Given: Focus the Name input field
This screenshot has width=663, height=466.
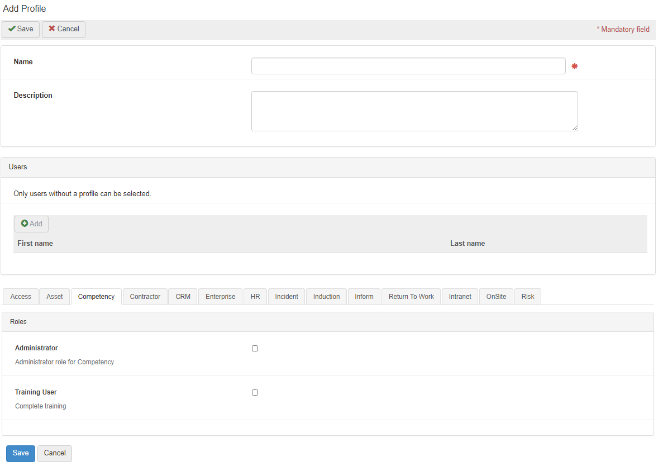Looking at the screenshot, I should [x=408, y=66].
